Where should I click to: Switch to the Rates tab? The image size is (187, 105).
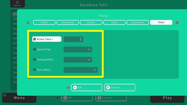click(44, 22)
